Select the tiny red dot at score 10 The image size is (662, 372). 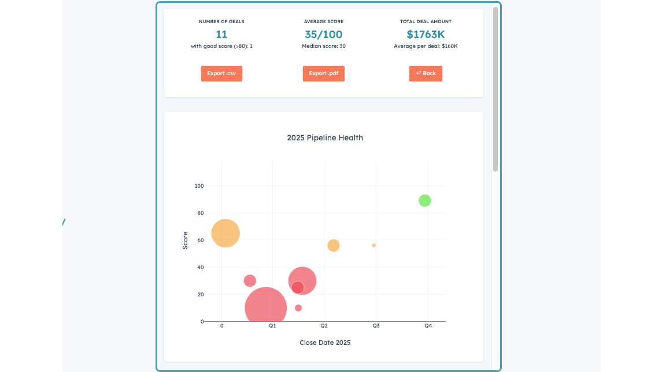298,308
